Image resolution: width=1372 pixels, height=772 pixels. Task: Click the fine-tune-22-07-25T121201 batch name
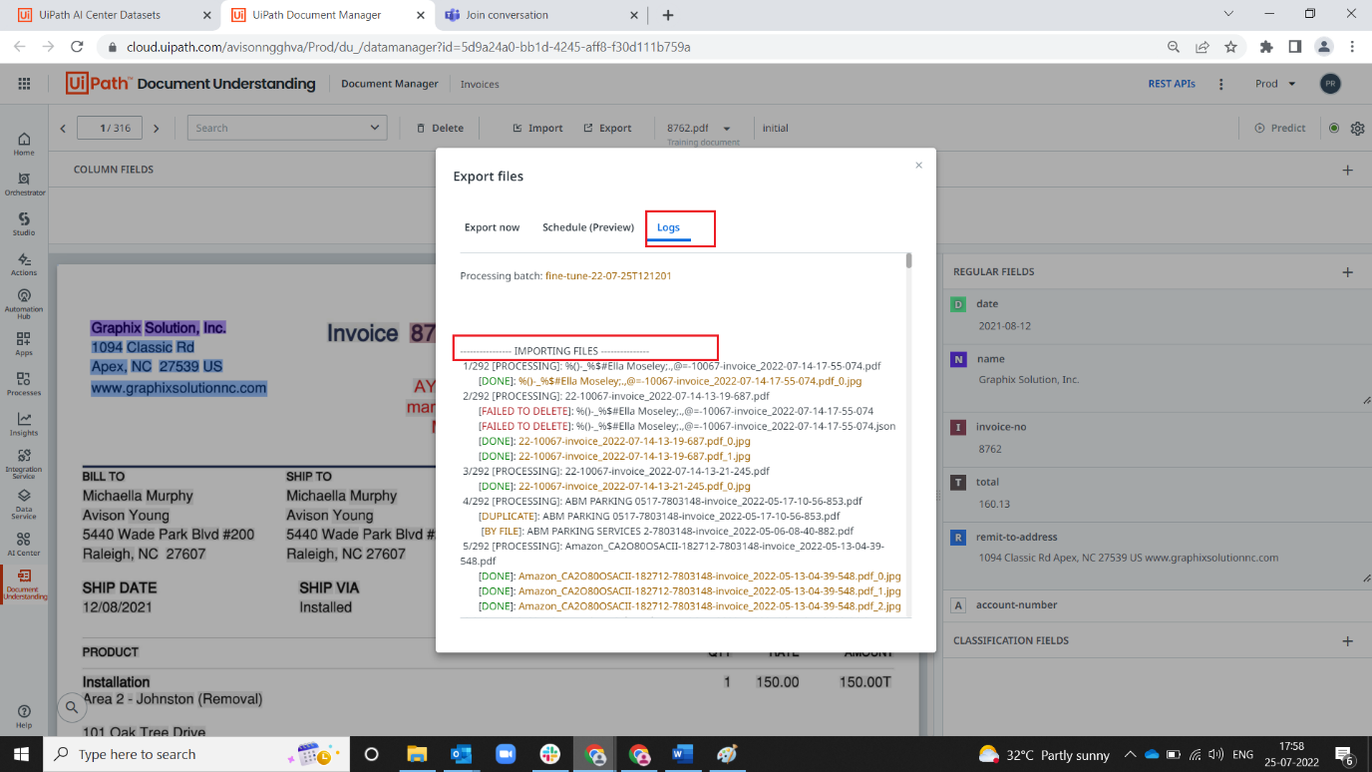(608, 275)
